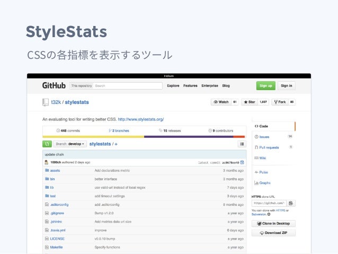Open the .jshintrc file

coord(56,222)
